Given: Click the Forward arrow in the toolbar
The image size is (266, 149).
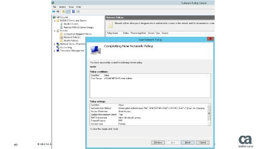Looking at the screenshot, I should [x=58, y=11].
